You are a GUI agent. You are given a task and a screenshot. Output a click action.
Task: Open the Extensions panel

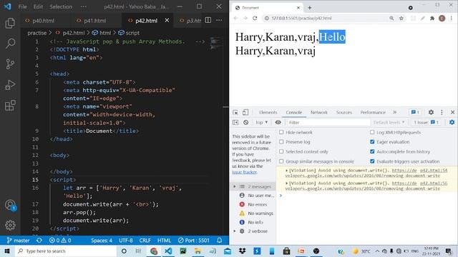pos(10,106)
